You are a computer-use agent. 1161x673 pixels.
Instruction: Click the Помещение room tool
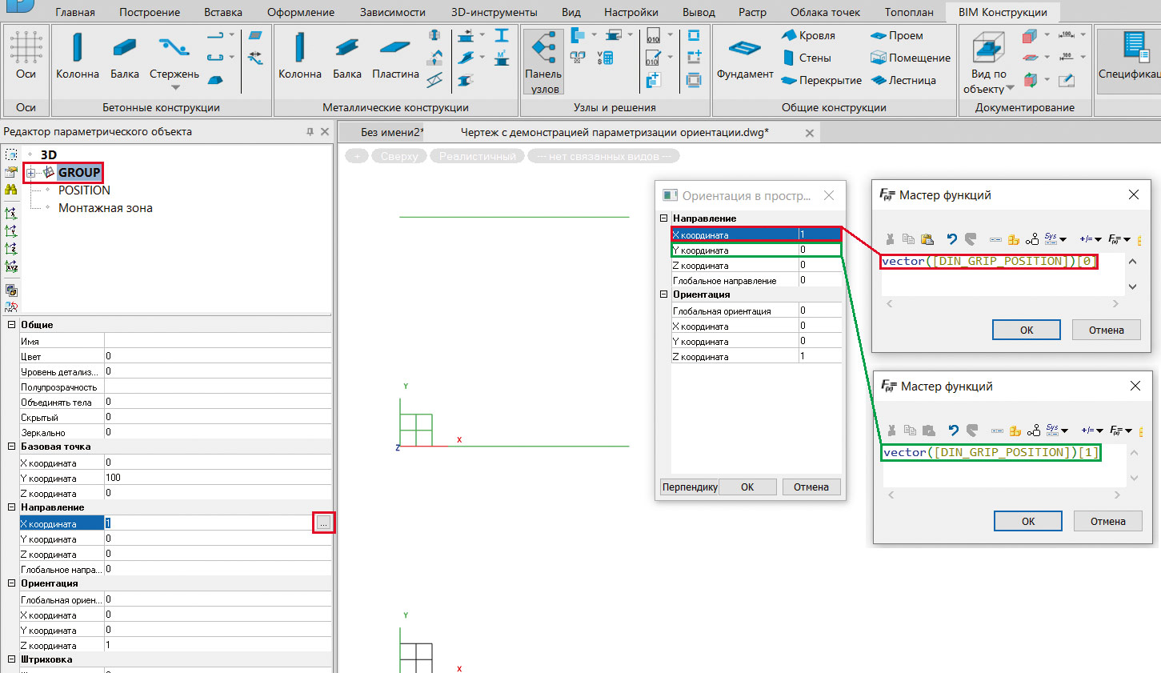(x=911, y=58)
